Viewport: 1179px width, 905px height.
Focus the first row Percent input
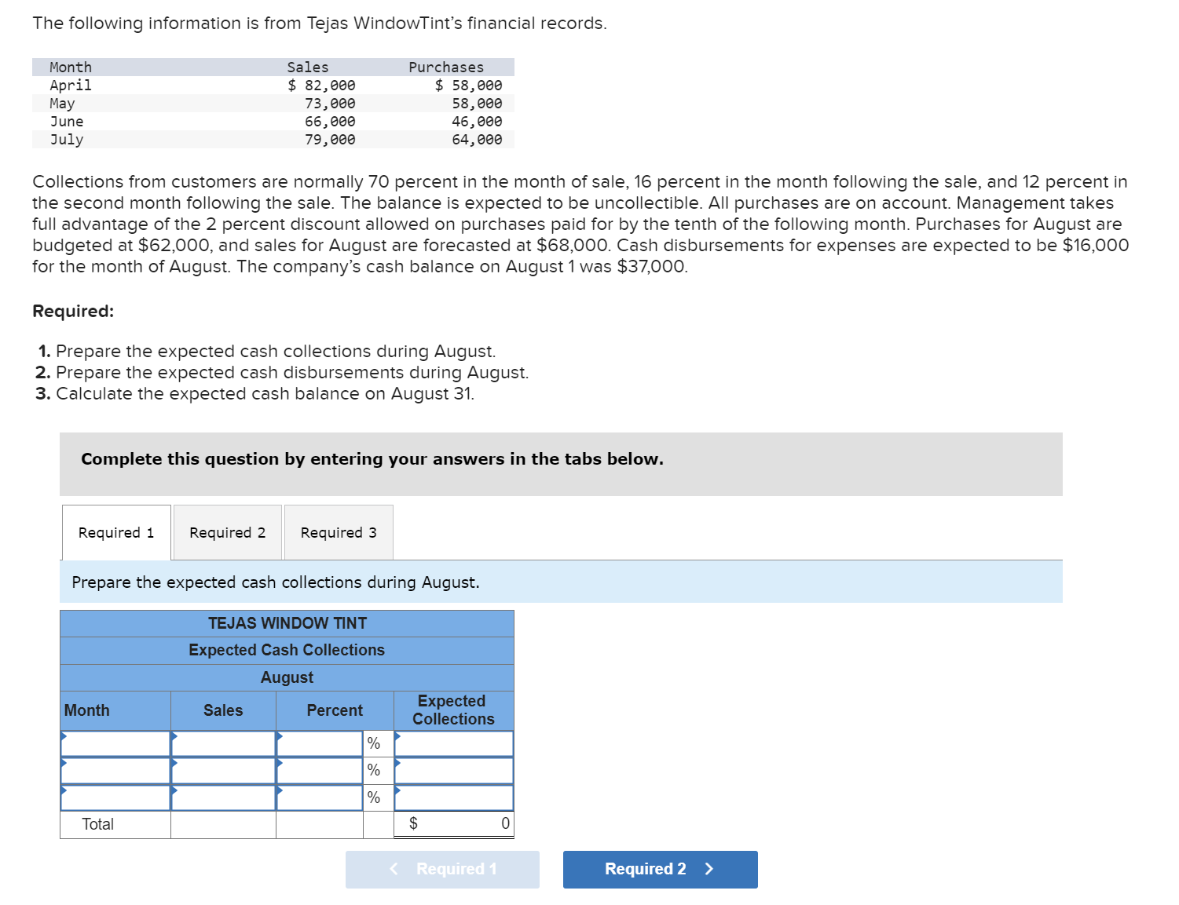coord(320,743)
